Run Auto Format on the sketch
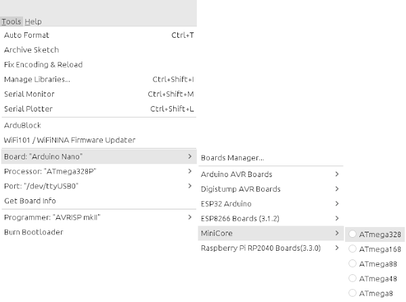Screen dimensions: 406x302 [x=99, y=35]
